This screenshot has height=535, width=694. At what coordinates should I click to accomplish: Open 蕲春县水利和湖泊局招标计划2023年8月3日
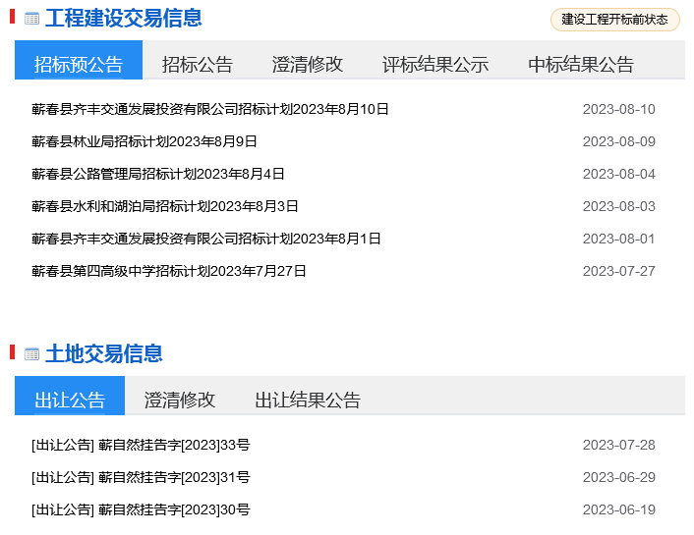[164, 206]
